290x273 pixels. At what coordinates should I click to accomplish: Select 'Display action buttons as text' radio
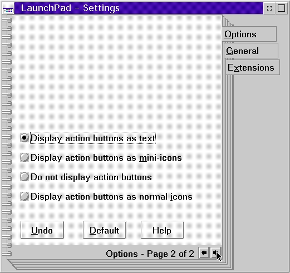click(88, 138)
